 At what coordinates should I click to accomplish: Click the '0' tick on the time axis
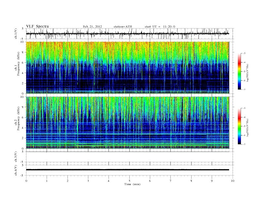click(26, 181)
